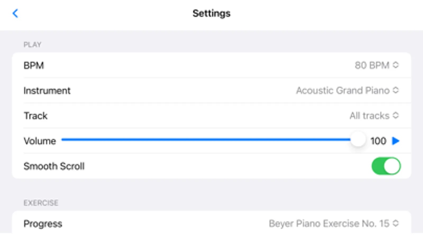Click the up-down arrows beside All tracks
The image size is (423, 238).
[395, 116]
